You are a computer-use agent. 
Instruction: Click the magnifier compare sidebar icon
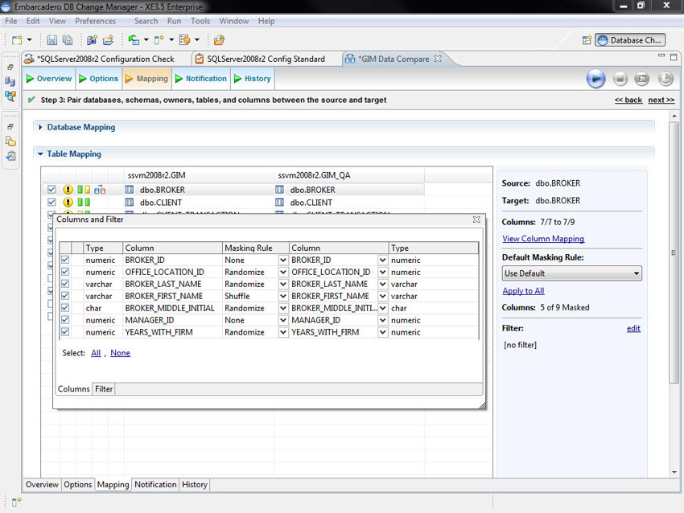(x=10, y=96)
